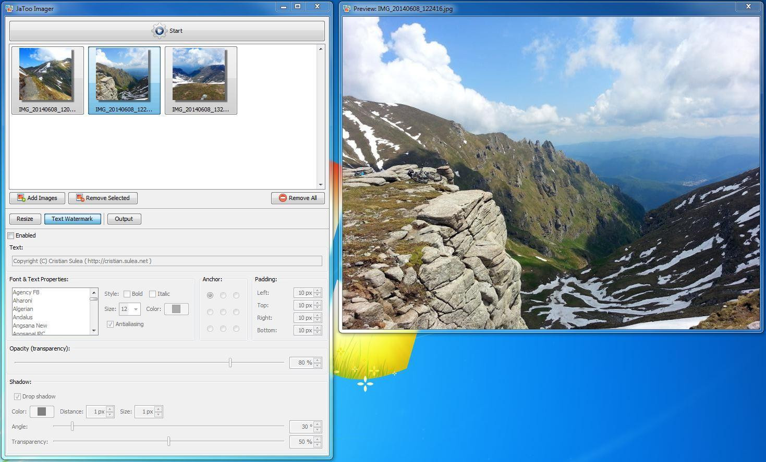Switch to the Output tab
Viewport: 766px width, 462px height.
click(124, 219)
